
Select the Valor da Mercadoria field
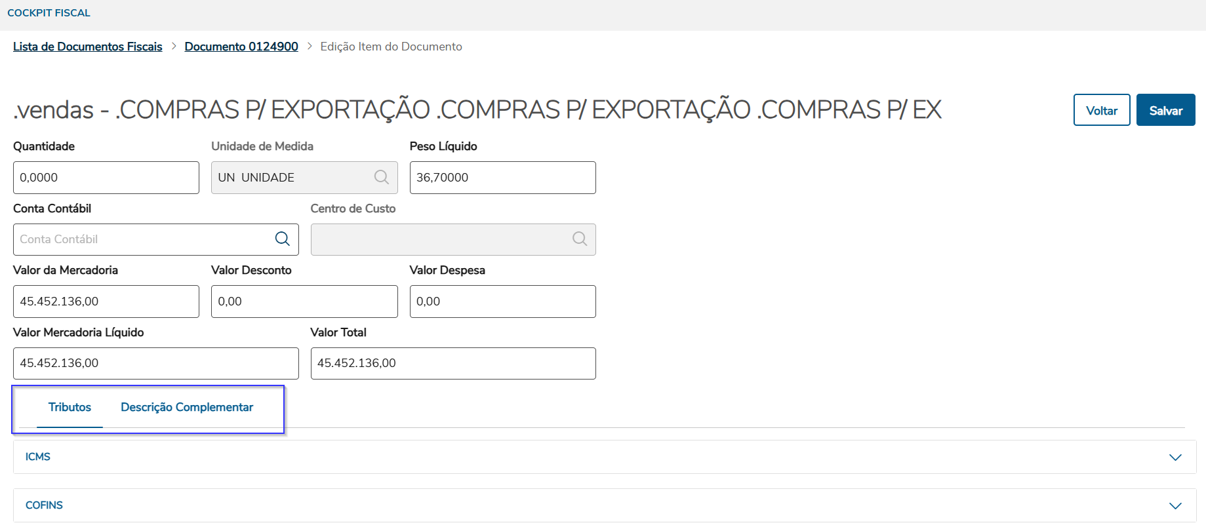click(106, 302)
